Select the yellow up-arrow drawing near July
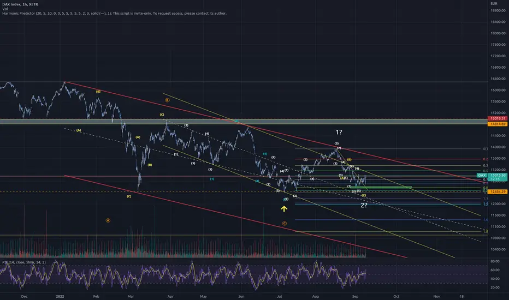This screenshot has width=509, height=300. 284,209
